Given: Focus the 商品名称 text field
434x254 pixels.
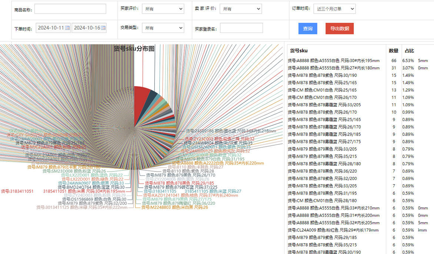Looking at the screenshot, I should coord(70,9).
